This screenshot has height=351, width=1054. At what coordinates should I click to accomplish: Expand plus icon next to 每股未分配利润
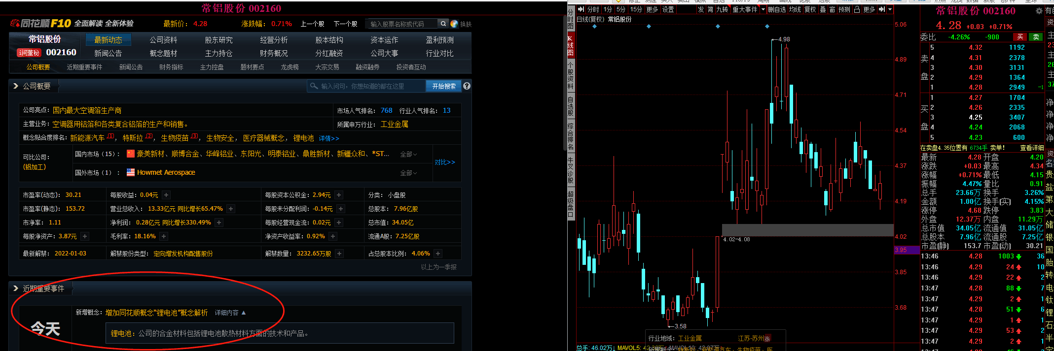coord(341,209)
